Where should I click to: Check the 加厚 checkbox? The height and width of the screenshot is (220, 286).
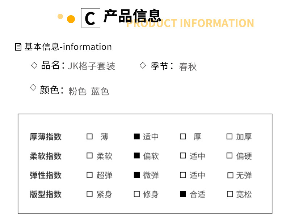[x=230, y=137]
